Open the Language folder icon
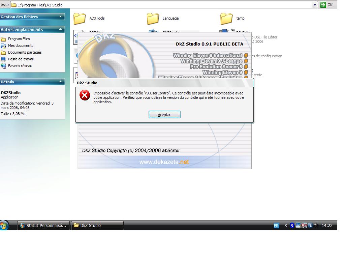 [153, 19]
